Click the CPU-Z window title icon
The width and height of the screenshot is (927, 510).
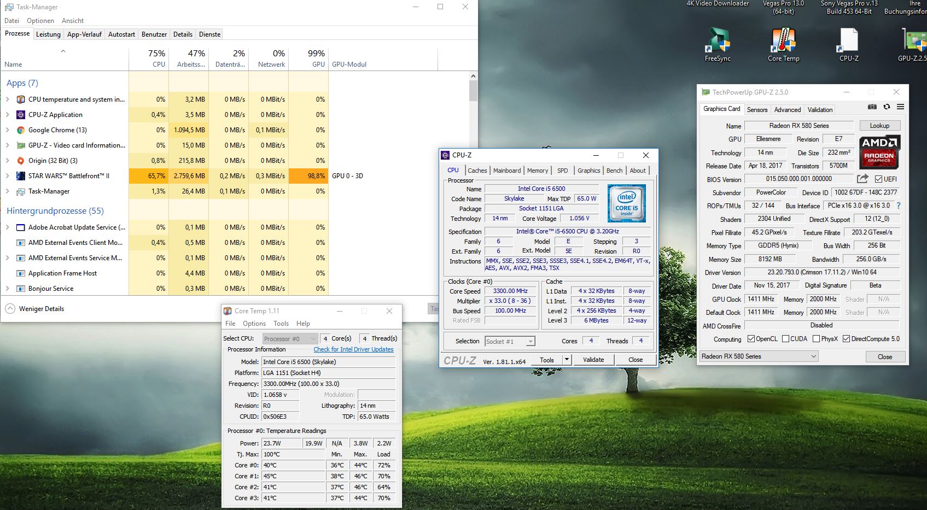tap(445, 155)
